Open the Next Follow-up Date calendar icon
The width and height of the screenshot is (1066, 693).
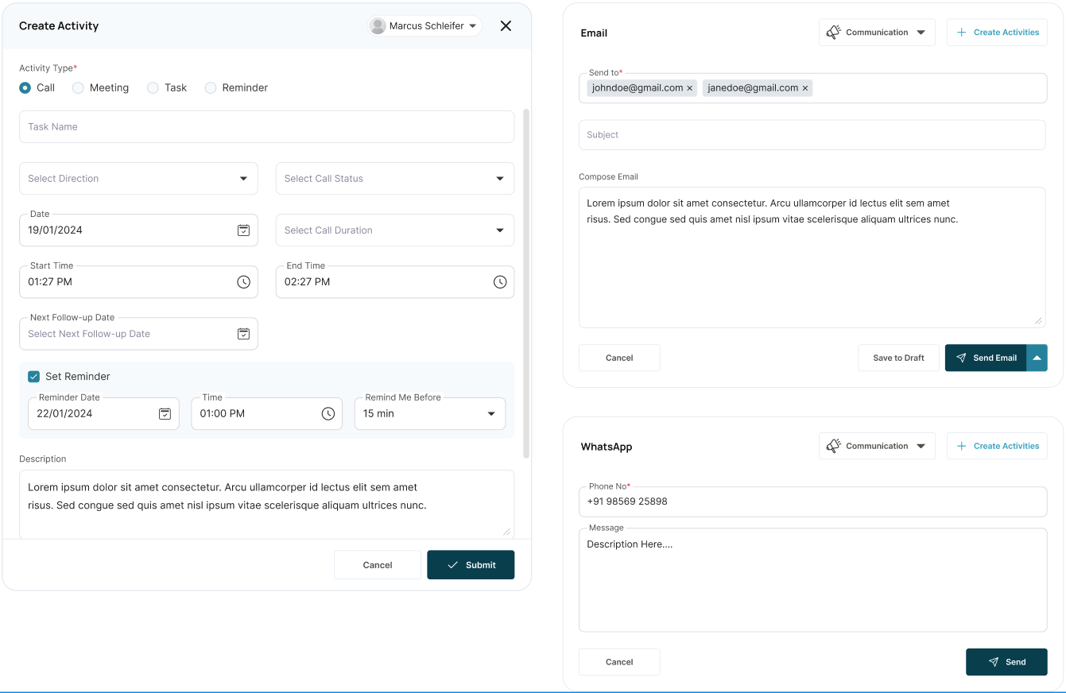click(x=243, y=334)
